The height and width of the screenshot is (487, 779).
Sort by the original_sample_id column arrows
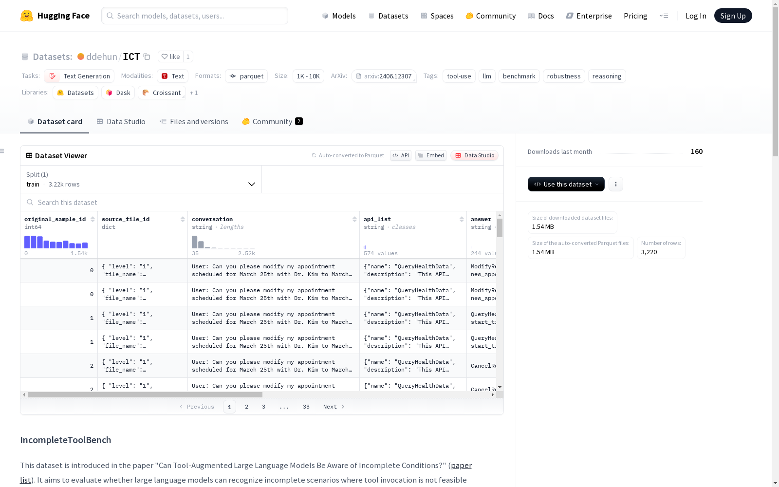click(93, 219)
